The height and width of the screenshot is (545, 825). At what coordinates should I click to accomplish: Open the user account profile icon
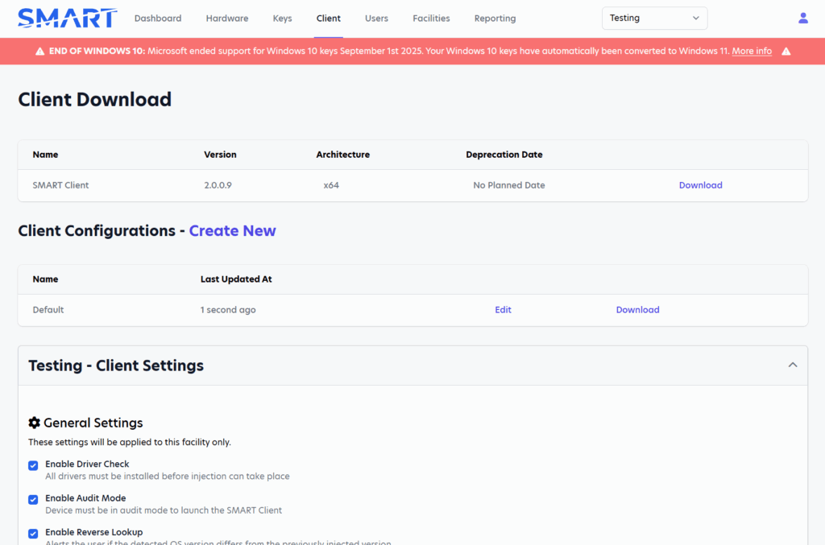pos(803,18)
